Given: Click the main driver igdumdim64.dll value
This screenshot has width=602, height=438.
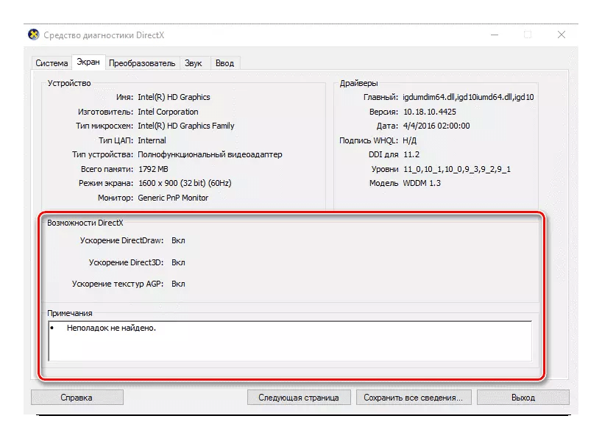Looking at the screenshot, I should click(468, 97).
